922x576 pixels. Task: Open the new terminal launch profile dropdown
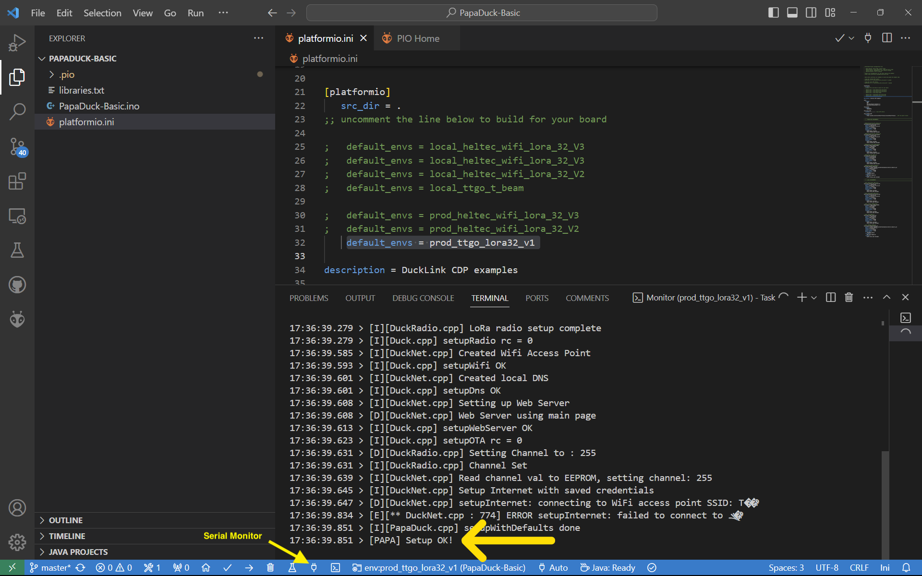click(x=814, y=298)
